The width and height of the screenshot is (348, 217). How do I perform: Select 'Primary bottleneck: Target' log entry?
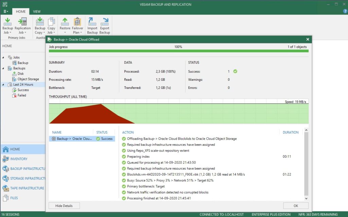(x=143, y=186)
